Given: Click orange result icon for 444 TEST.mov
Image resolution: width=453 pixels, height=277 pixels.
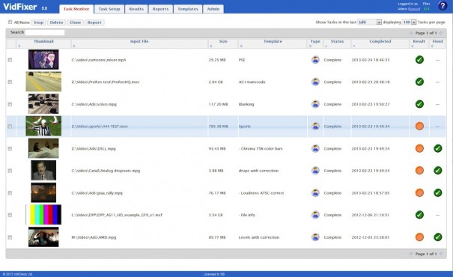Looking at the screenshot, I should click(x=419, y=127).
